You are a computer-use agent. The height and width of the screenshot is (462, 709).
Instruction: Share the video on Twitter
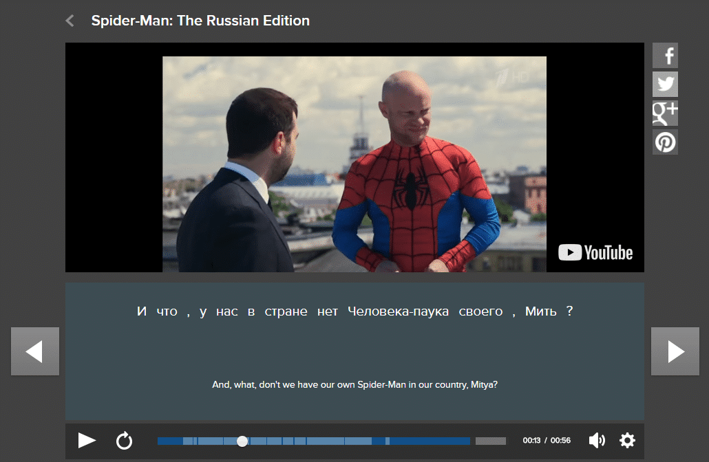point(665,85)
